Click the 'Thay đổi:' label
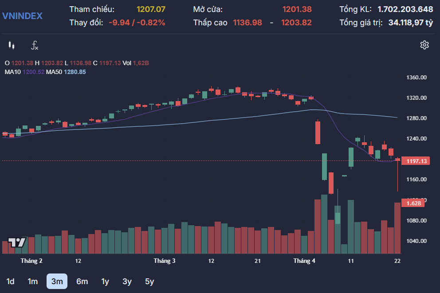The width and height of the screenshot is (440, 293). pyautogui.click(x=86, y=23)
